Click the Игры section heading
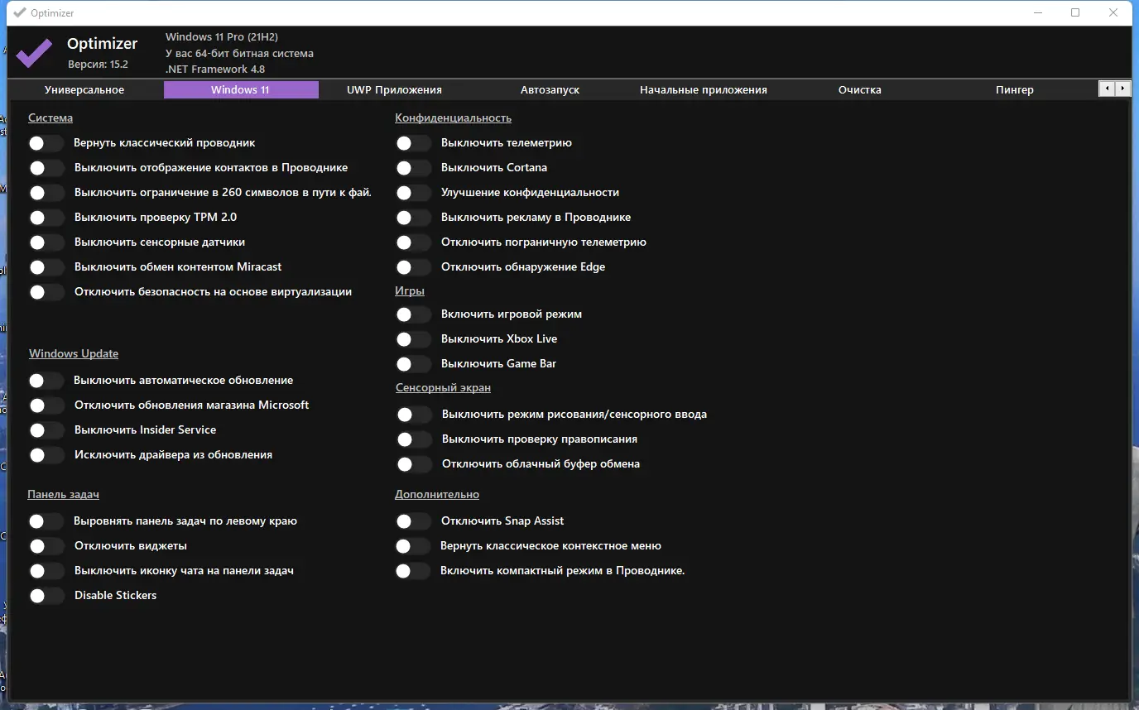The height and width of the screenshot is (710, 1139). [x=410, y=290]
